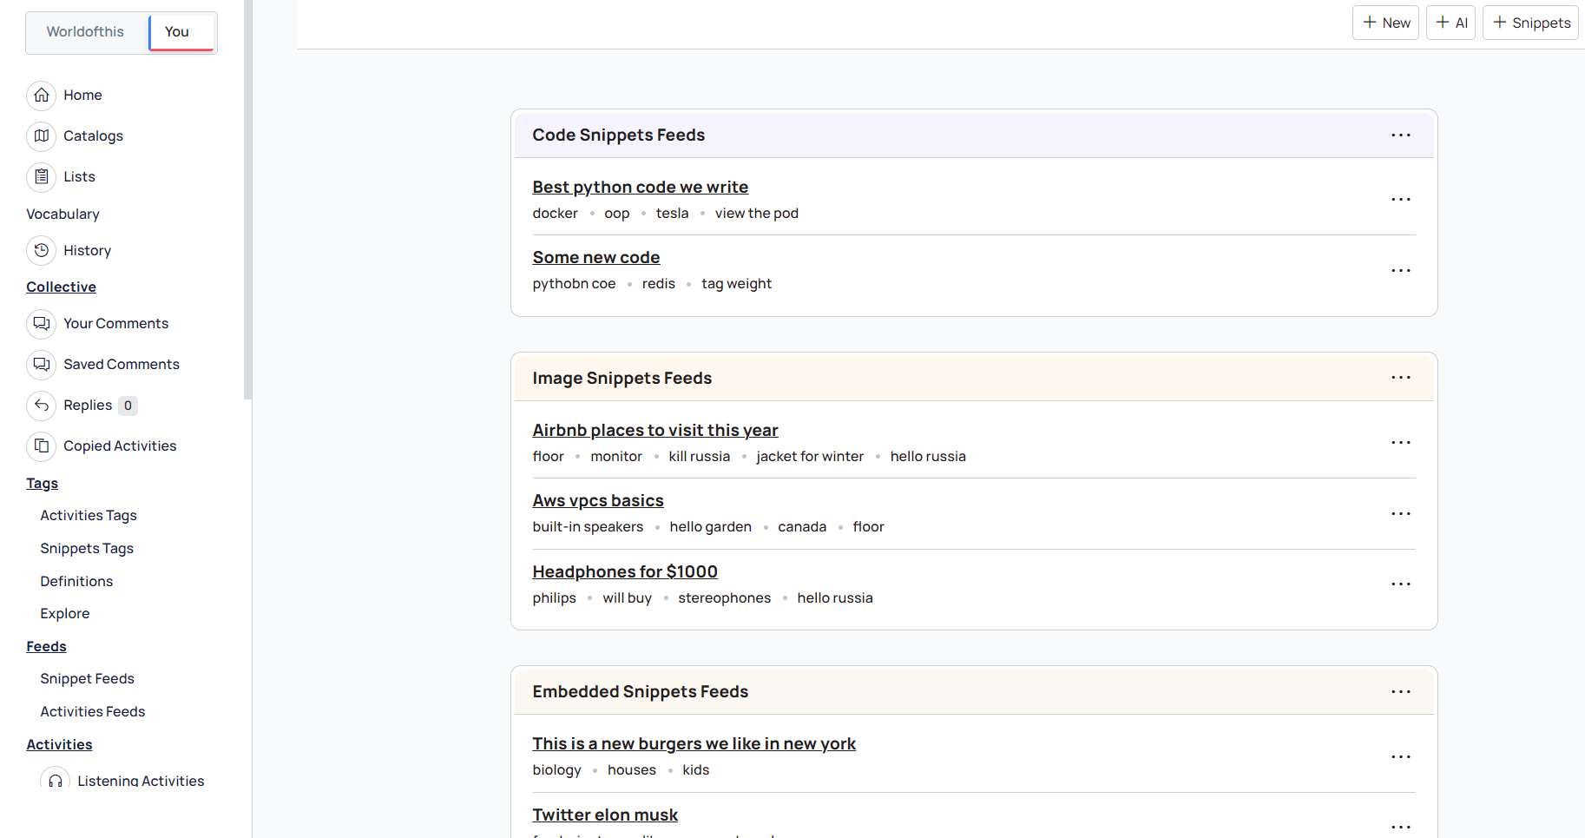
Task: Open options for Best python code we write
Action: [1400, 200]
